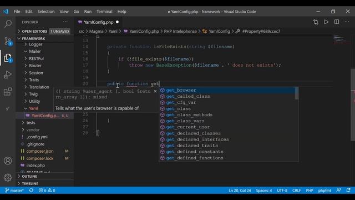The height and width of the screenshot is (200, 355).
Task: Select the YamlConfig.php editor tab
Action: point(98,22)
